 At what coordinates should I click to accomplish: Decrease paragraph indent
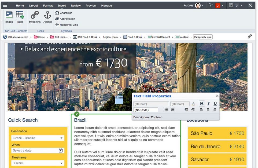pos(186,109)
